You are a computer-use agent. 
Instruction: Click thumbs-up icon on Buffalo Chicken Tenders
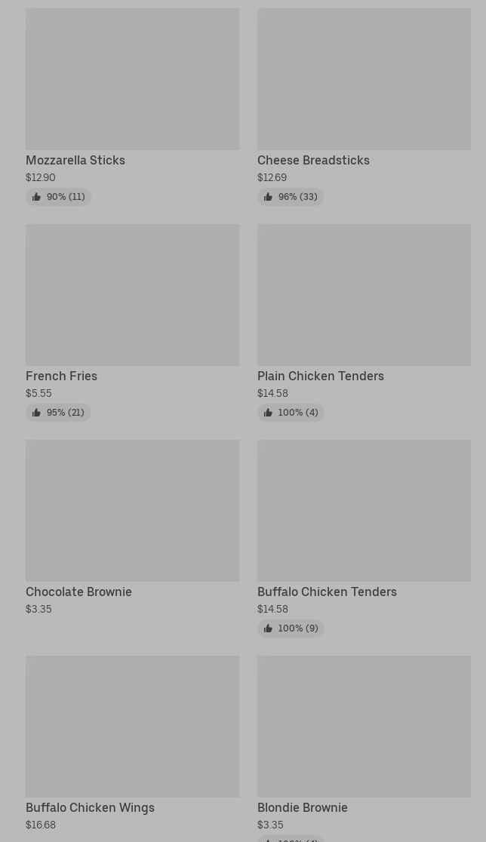click(268, 628)
